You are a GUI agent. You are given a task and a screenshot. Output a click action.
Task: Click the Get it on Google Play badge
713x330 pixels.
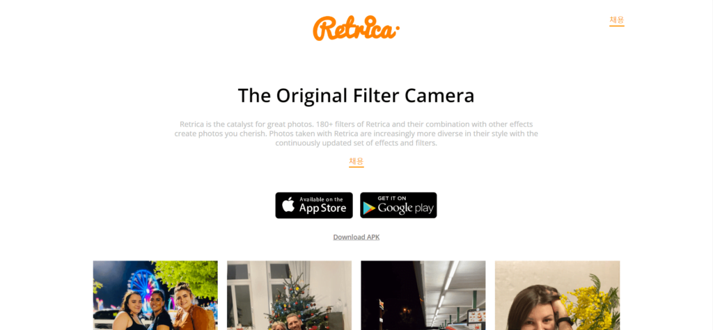(x=398, y=205)
